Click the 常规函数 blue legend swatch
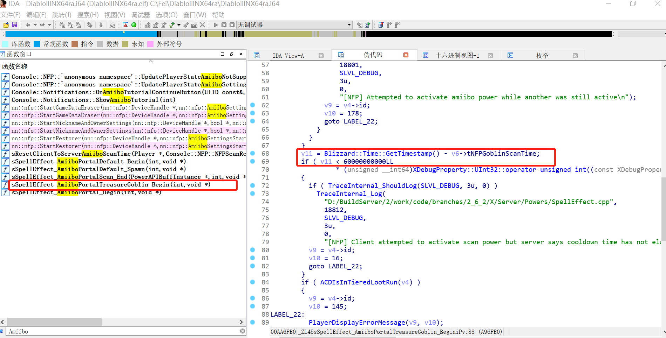Viewport: 666px width, 338px height. pyautogui.click(x=37, y=44)
